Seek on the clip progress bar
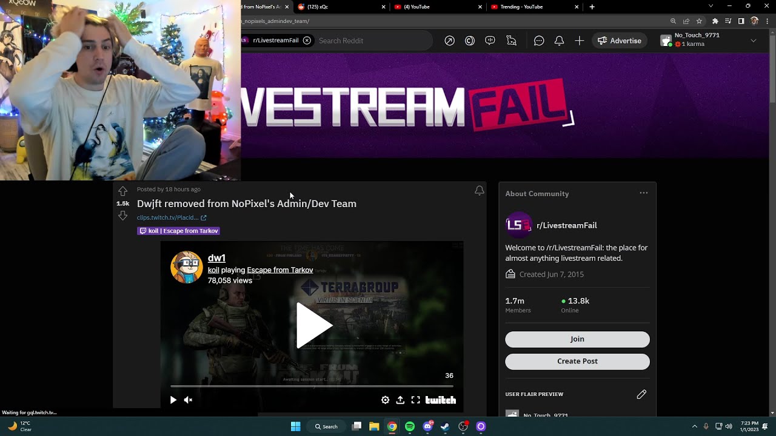776x436 pixels. click(x=312, y=386)
